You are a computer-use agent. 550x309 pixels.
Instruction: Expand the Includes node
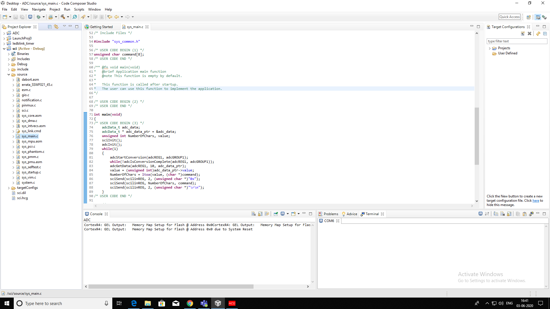[9, 59]
